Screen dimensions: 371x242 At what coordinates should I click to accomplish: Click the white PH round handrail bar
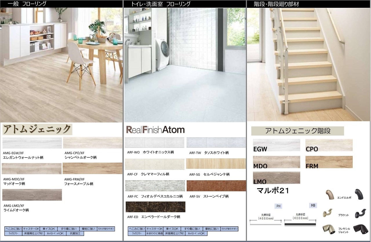[265, 224]
